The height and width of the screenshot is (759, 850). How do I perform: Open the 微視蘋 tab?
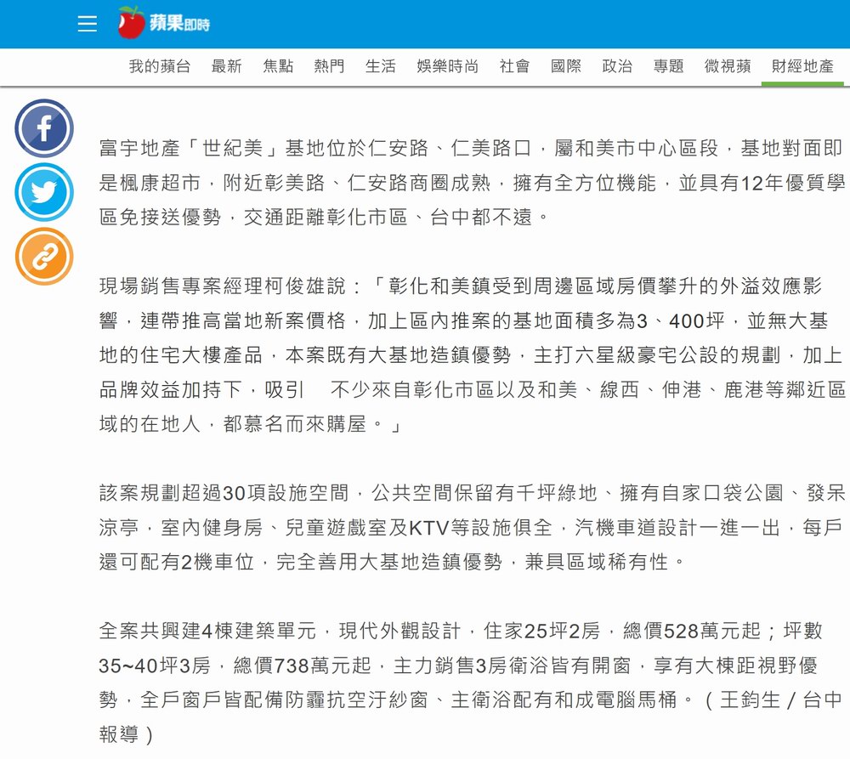point(728,66)
